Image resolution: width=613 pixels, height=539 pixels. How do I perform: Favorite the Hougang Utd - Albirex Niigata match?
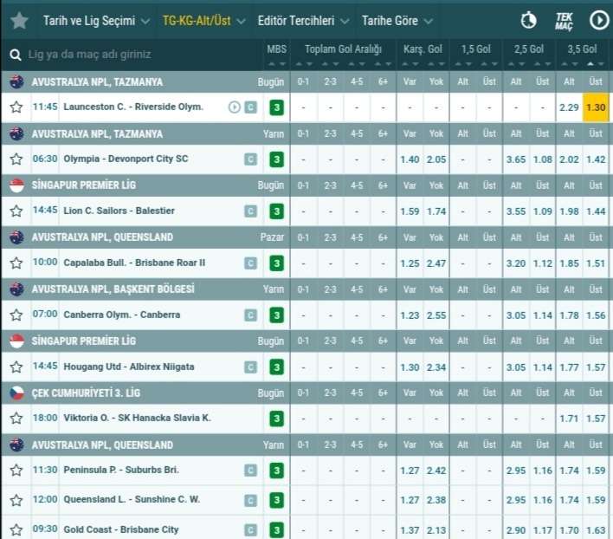pyautogui.click(x=16, y=367)
